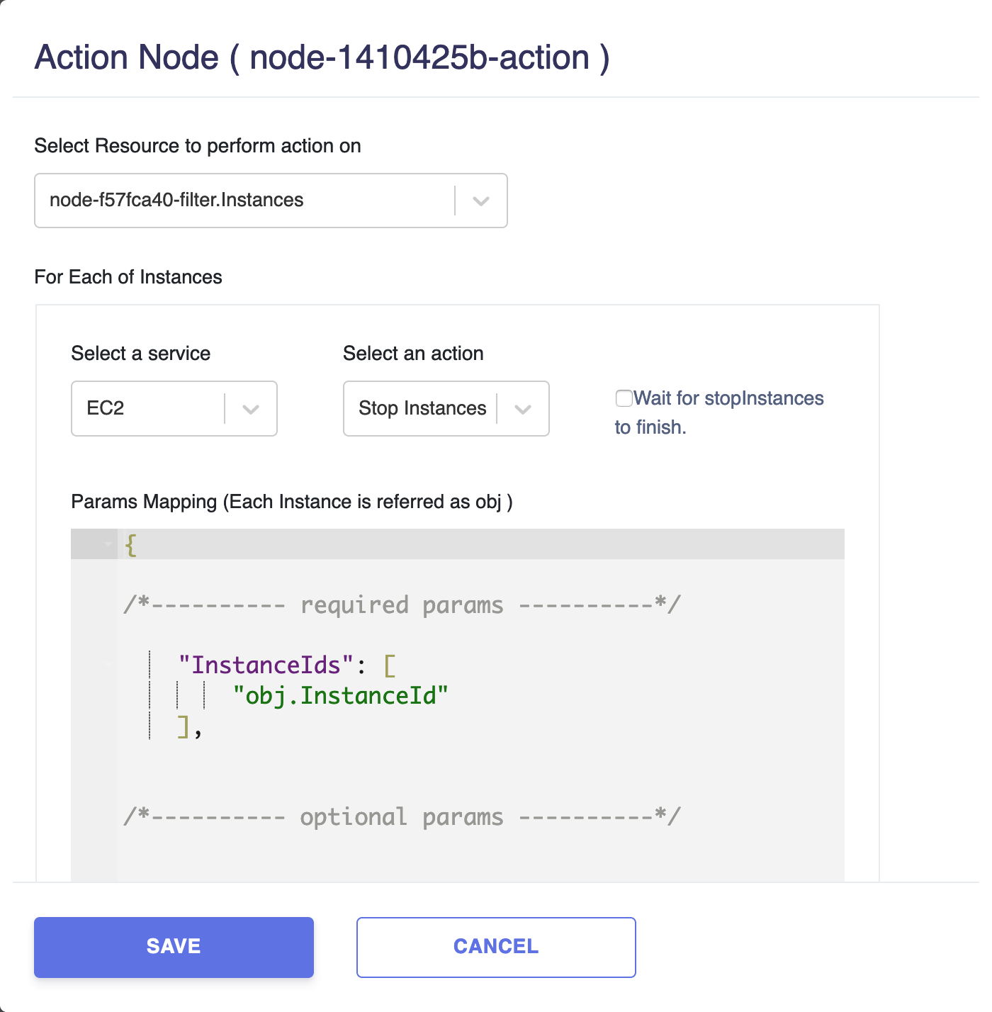The image size is (992, 1012).
Task: Click the CANCEL button
Action: 496,948
